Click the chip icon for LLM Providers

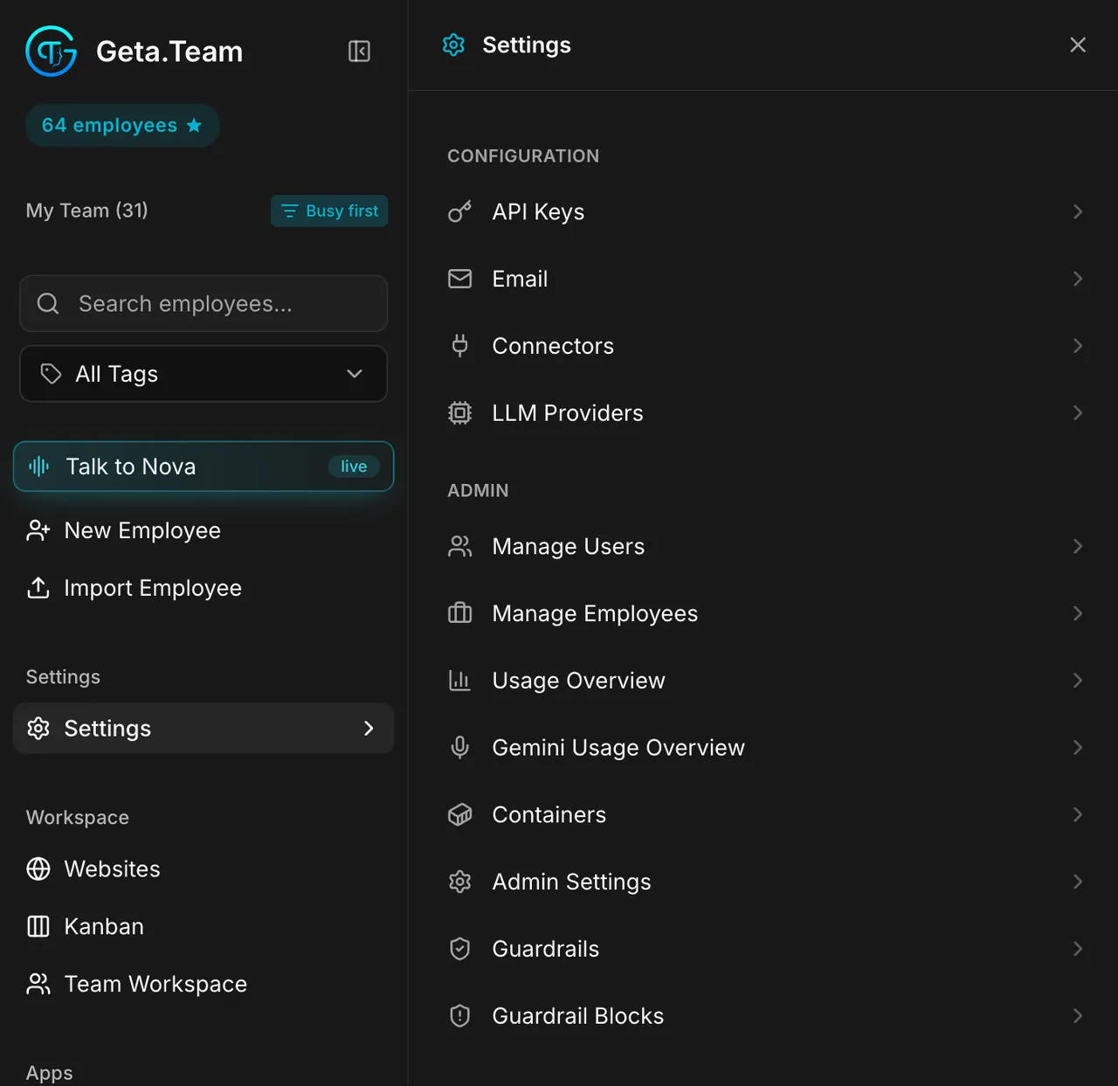tap(459, 412)
